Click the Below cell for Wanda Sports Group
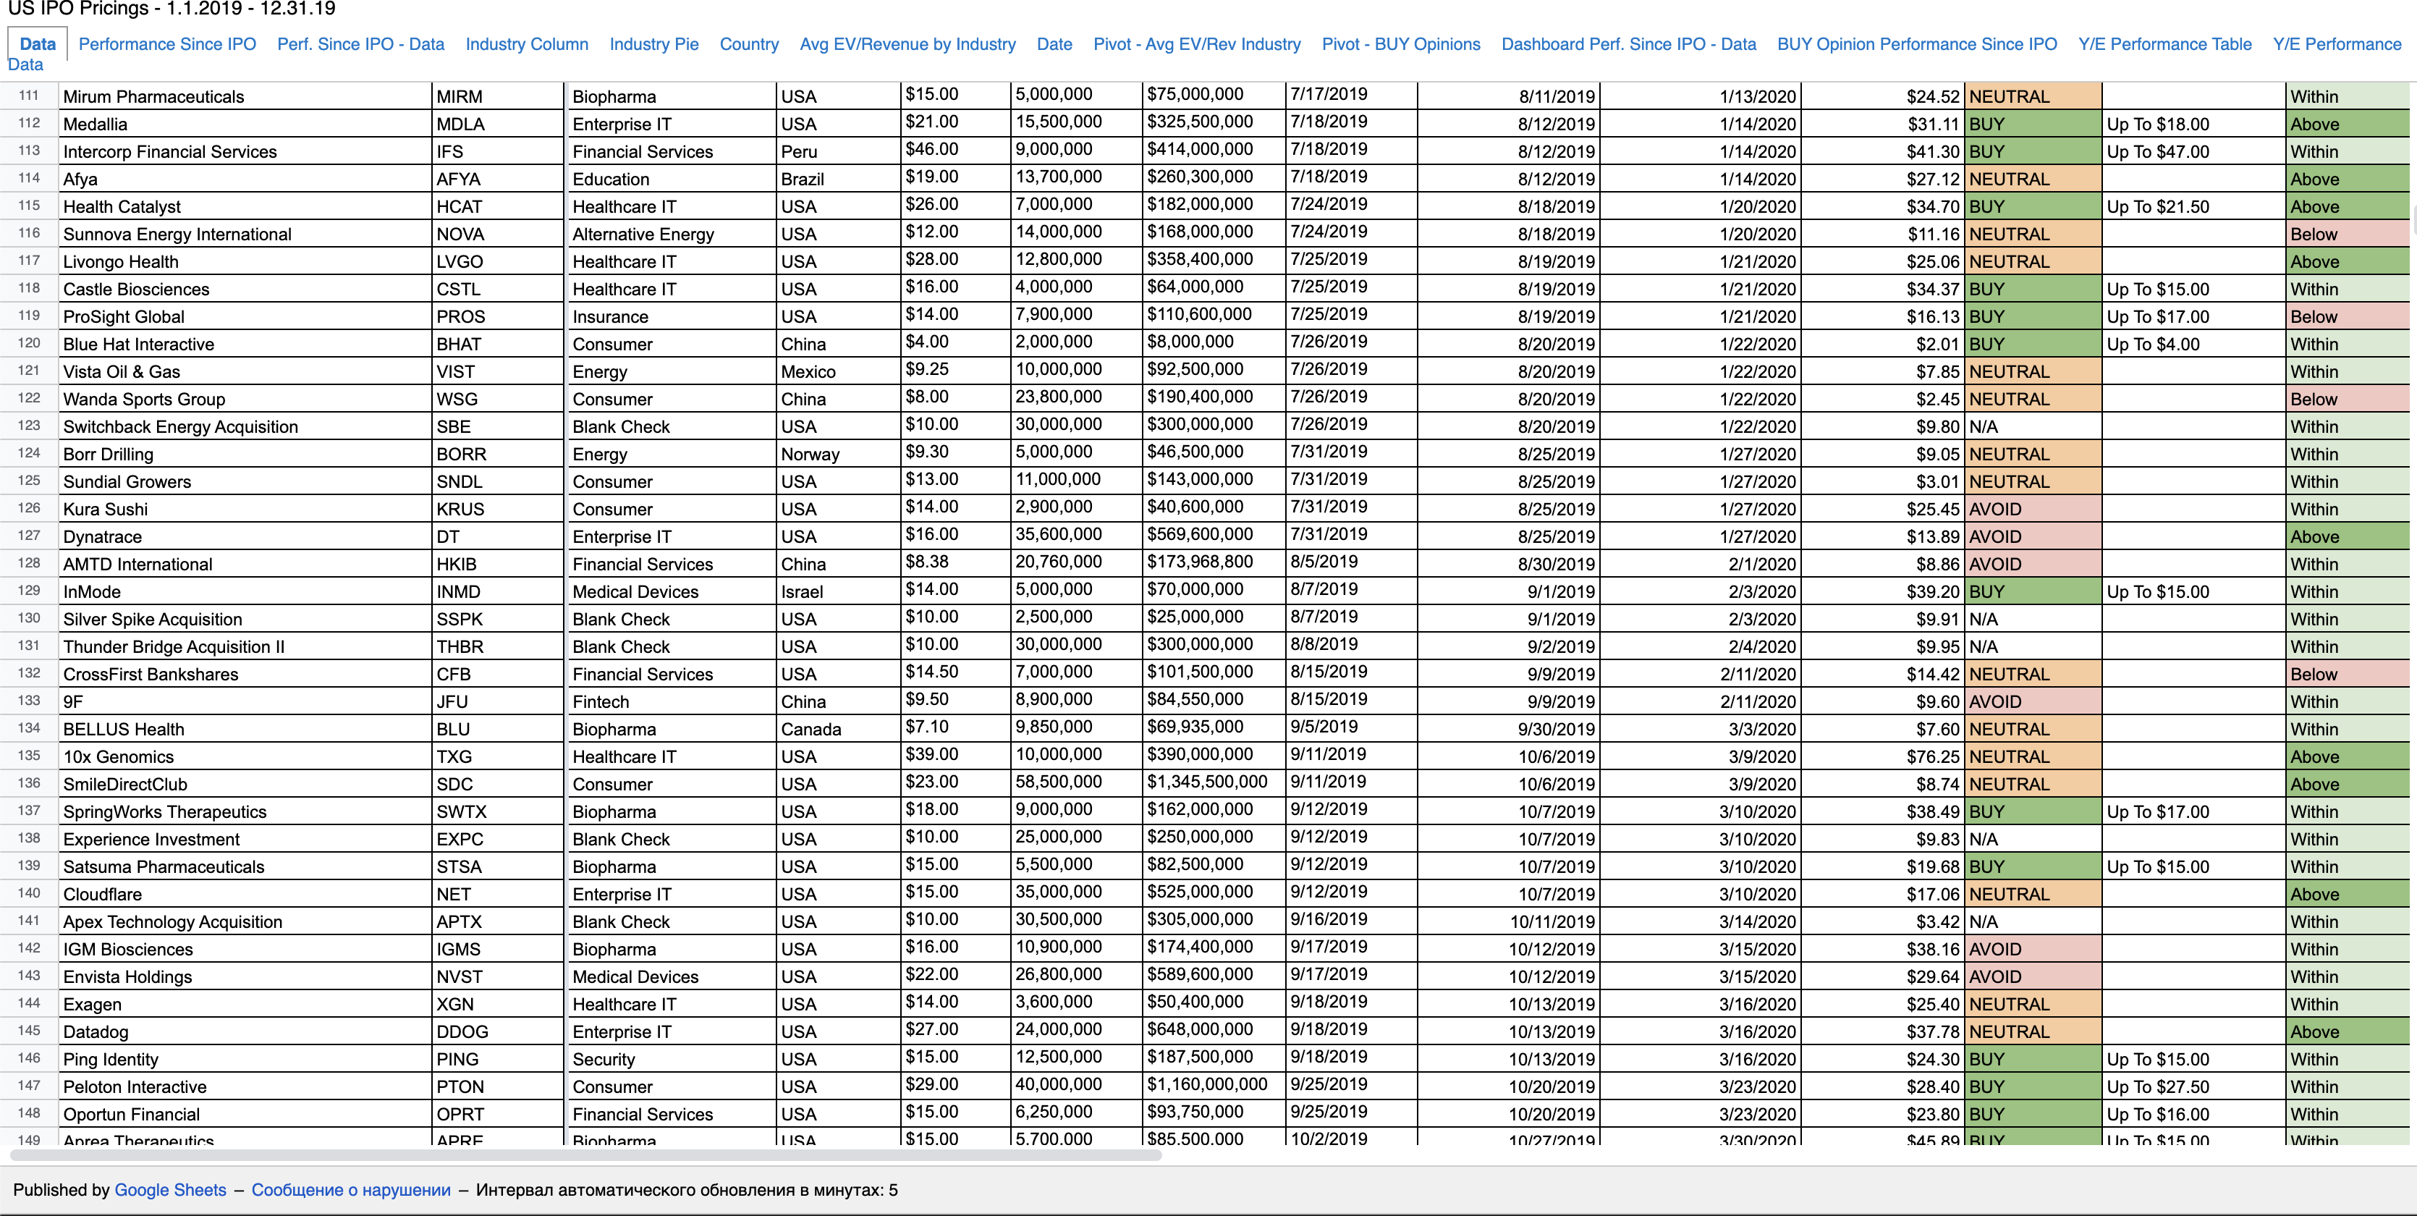Viewport: 2417px width, 1216px height. point(2345,399)
